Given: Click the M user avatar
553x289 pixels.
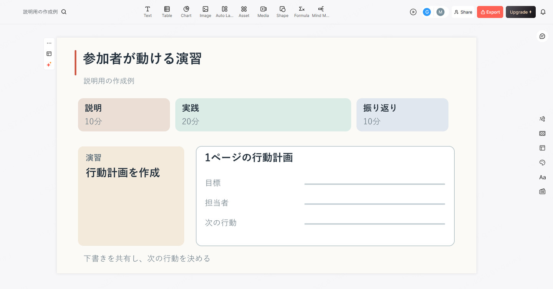Looking at the screenshot, I should (440, 12).
